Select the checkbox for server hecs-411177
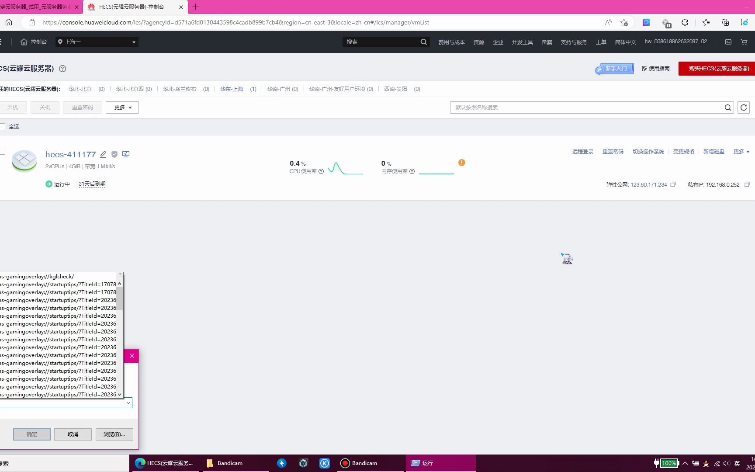Viewport: 755px width, 472px height. (3, 151)
